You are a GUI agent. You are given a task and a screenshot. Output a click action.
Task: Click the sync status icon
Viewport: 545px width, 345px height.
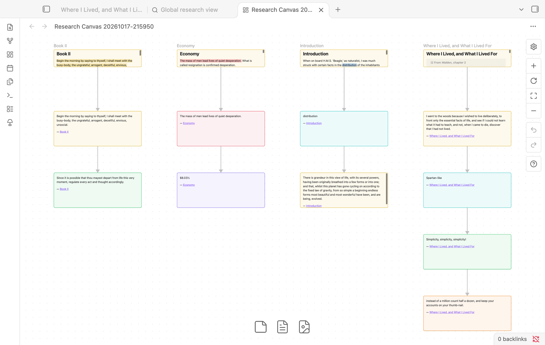pyautogui.click(x=536, y=339)
